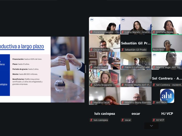
Task: Click the shared presentation slide photo
Action: (68, 69)
